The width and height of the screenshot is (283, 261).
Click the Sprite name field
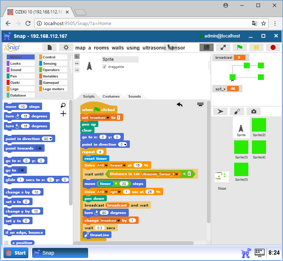120,59
